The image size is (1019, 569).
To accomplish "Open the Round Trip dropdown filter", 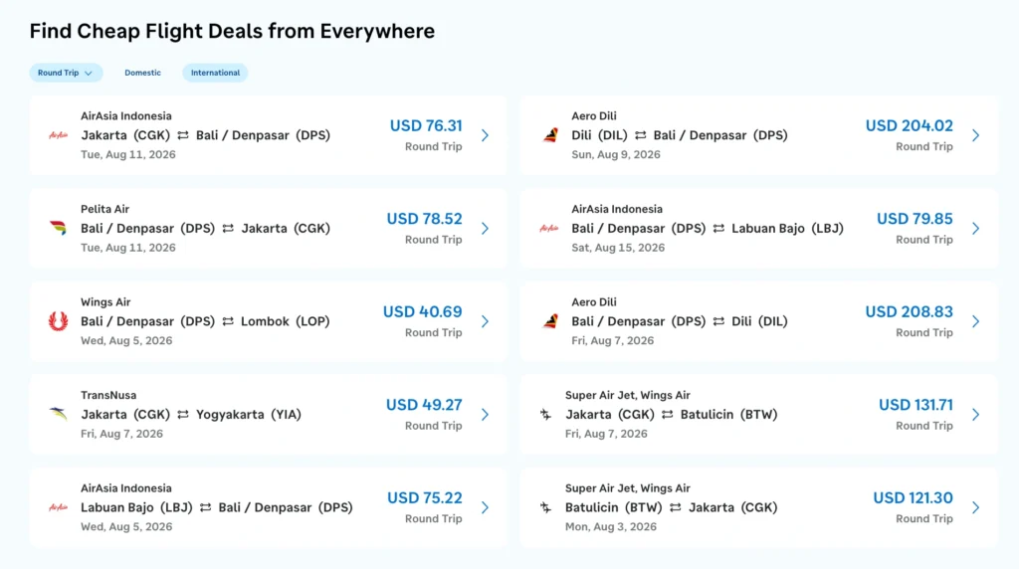I will tap(66, 73).
